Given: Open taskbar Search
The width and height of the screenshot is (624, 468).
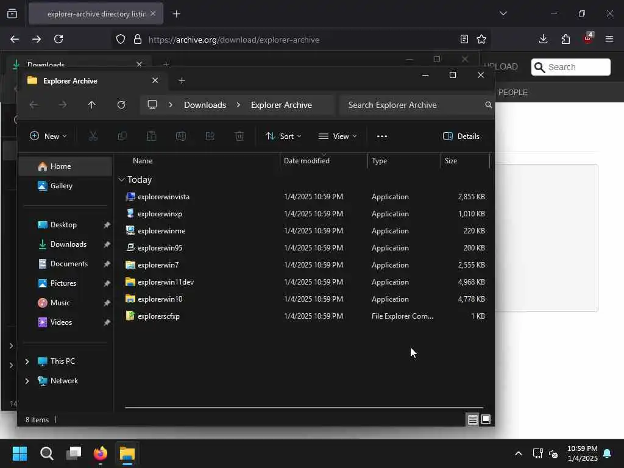Looking at the screenshot, I should pyautogui.click(x=46, y=453).
